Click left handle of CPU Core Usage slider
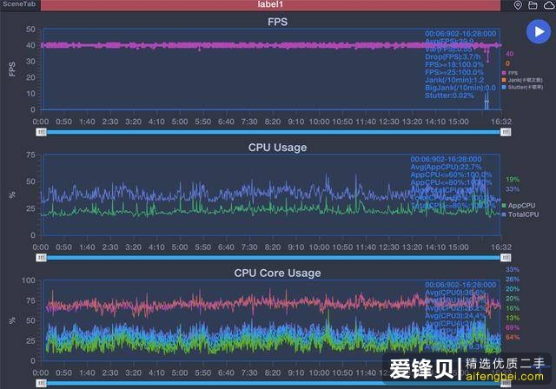This screenshot has width=556, height=389. click(41, 383)
